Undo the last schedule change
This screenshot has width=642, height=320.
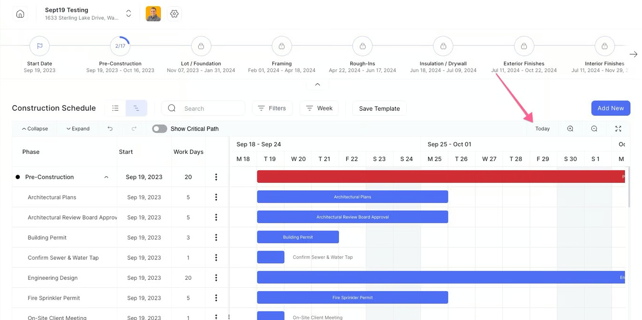tap(110, 129)
